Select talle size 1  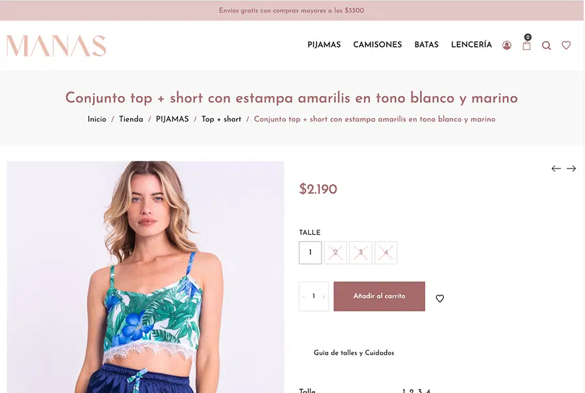[310, 252]
